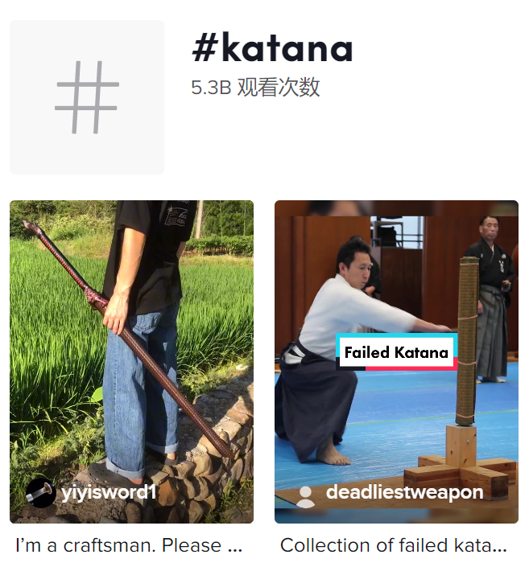The image size is (529, 571).
Task: Click the blue jeans in left thumbnail
Action: (x=140, y=393)
